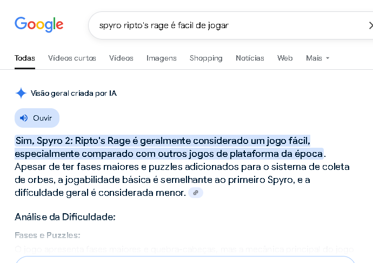Open the Shopping tab
This screenshot has width=373, height=263.
click(x=206, y=58)
